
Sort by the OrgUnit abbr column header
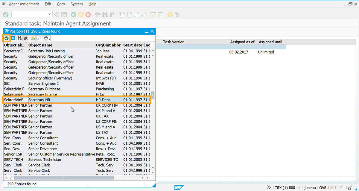click(x=108, y=45)
